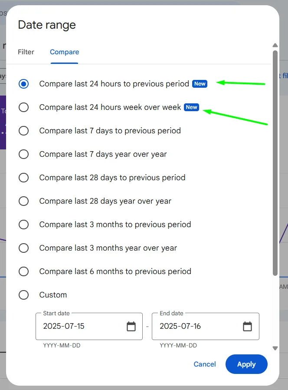Image resolution: width=288 pixels, height=390 pixels.
Task: Click the Apply button
Action: coord(246,364)
